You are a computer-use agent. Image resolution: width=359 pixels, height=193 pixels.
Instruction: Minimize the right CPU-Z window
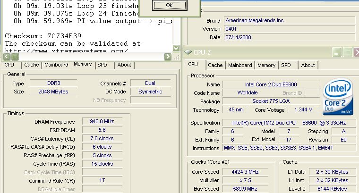[x=337, y=52]
